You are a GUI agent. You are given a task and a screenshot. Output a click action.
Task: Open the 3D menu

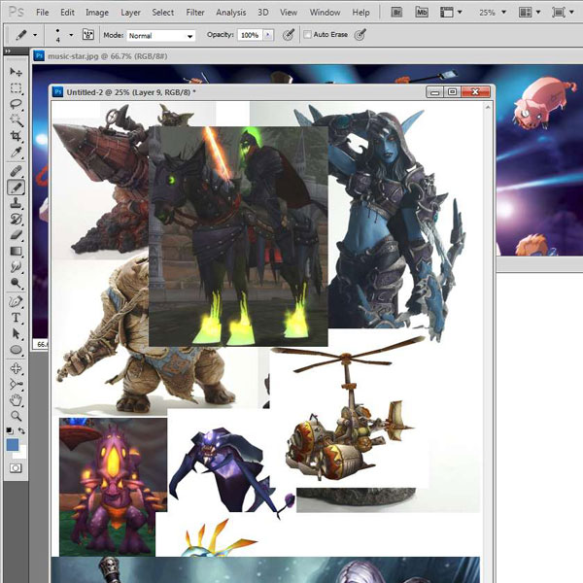point(263,13)
